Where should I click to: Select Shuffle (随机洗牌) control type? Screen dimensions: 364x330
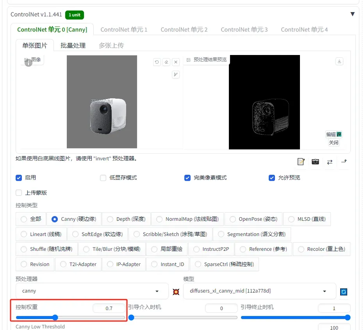tap(46, 249)
